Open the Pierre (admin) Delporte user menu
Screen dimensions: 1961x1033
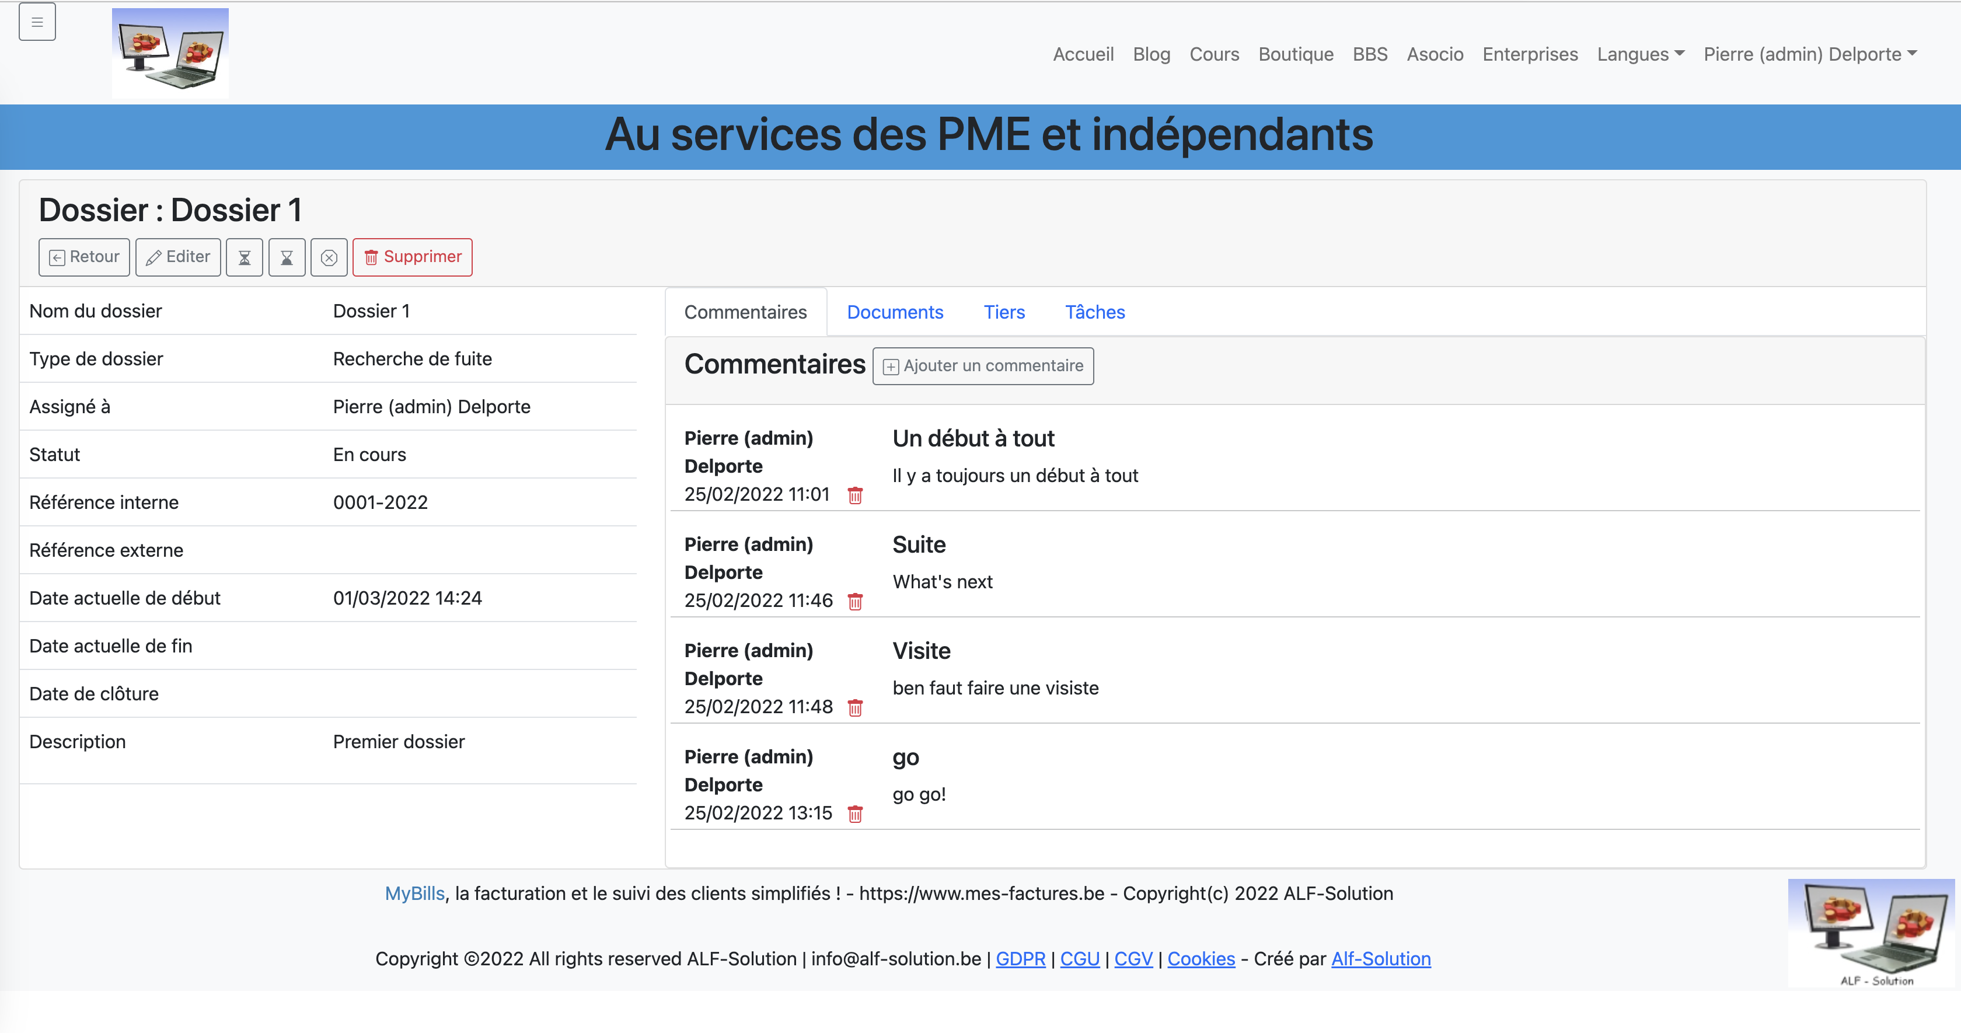coord(1810,54)
